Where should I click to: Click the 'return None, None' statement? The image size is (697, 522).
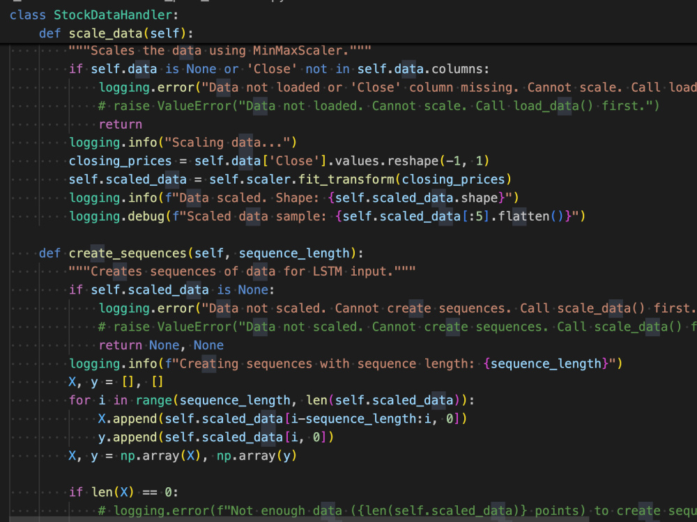161,345
